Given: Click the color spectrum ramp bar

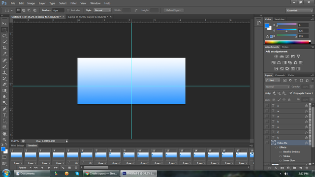Looking at the screenshot, I should click(x=287, y=42).
